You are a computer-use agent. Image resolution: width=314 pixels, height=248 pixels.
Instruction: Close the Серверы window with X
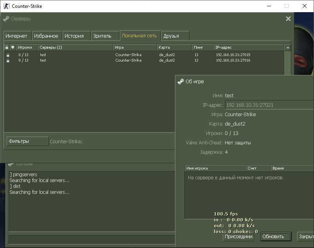(x=288, y=19)
